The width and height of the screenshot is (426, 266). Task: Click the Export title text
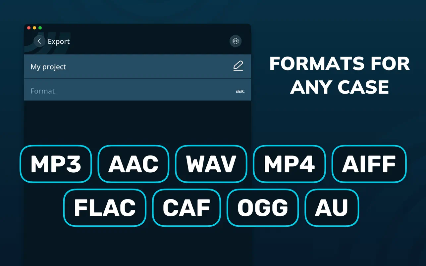(59, 42)
